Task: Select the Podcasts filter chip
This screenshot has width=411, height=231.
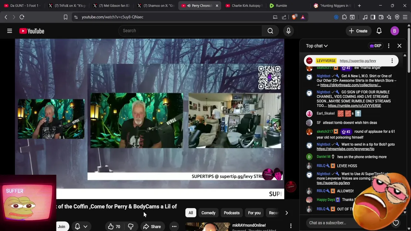Action: pos(232,213)
